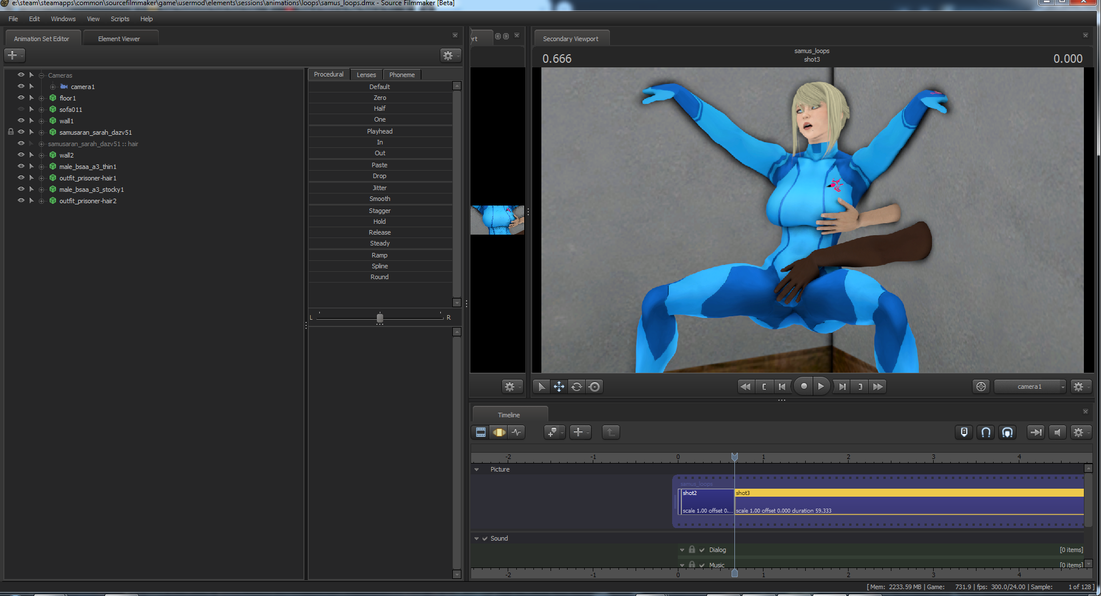The image size is (1101, 596).
Task: Click the timeline up-level arrow button
Action: [x=610, y=432]
